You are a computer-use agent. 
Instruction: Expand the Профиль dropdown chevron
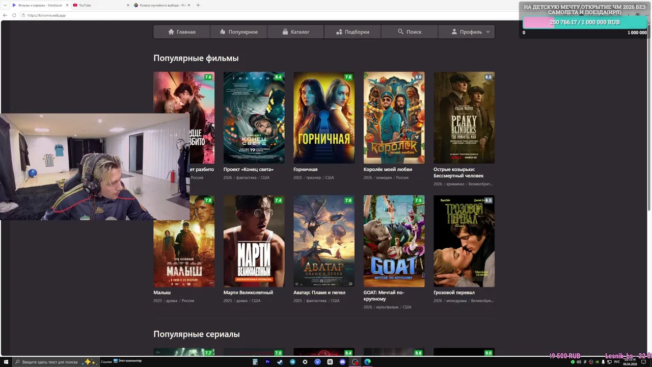(487, 32)
